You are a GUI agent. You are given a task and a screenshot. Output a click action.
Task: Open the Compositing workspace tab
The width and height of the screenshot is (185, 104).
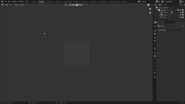pos(102,2)
